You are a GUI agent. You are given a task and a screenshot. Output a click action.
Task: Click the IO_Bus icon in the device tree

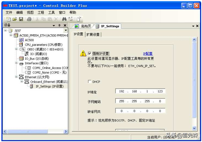click(21, 59)
